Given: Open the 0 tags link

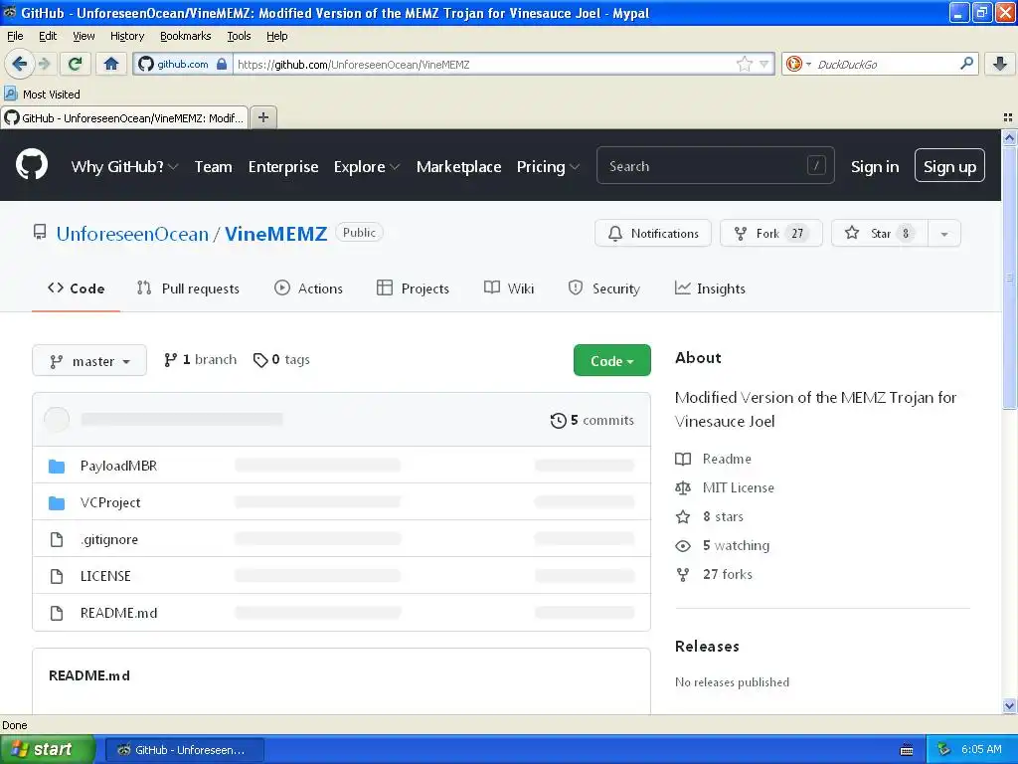Looking at the screenshot, I should 281,359.
